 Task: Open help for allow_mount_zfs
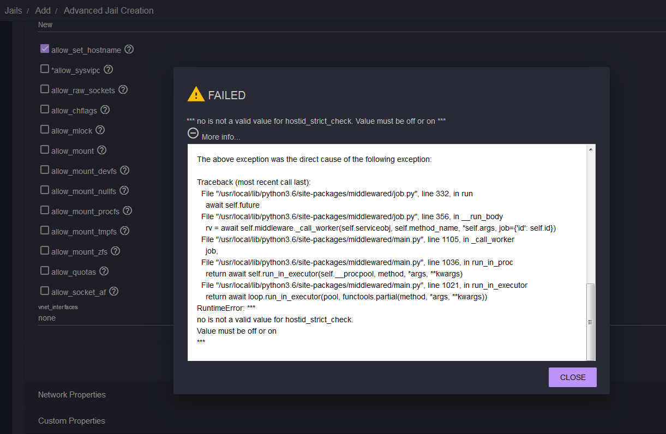coord(115,251)
